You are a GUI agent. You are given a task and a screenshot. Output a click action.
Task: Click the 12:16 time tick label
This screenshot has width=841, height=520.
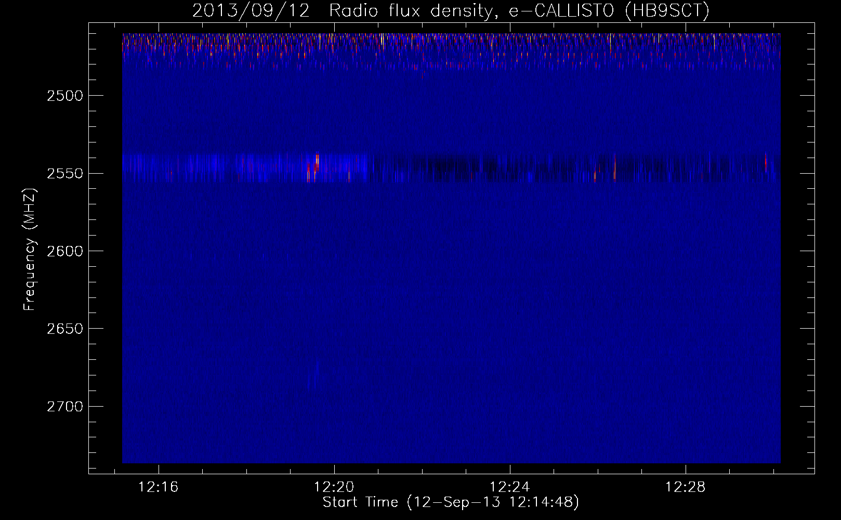159,487
